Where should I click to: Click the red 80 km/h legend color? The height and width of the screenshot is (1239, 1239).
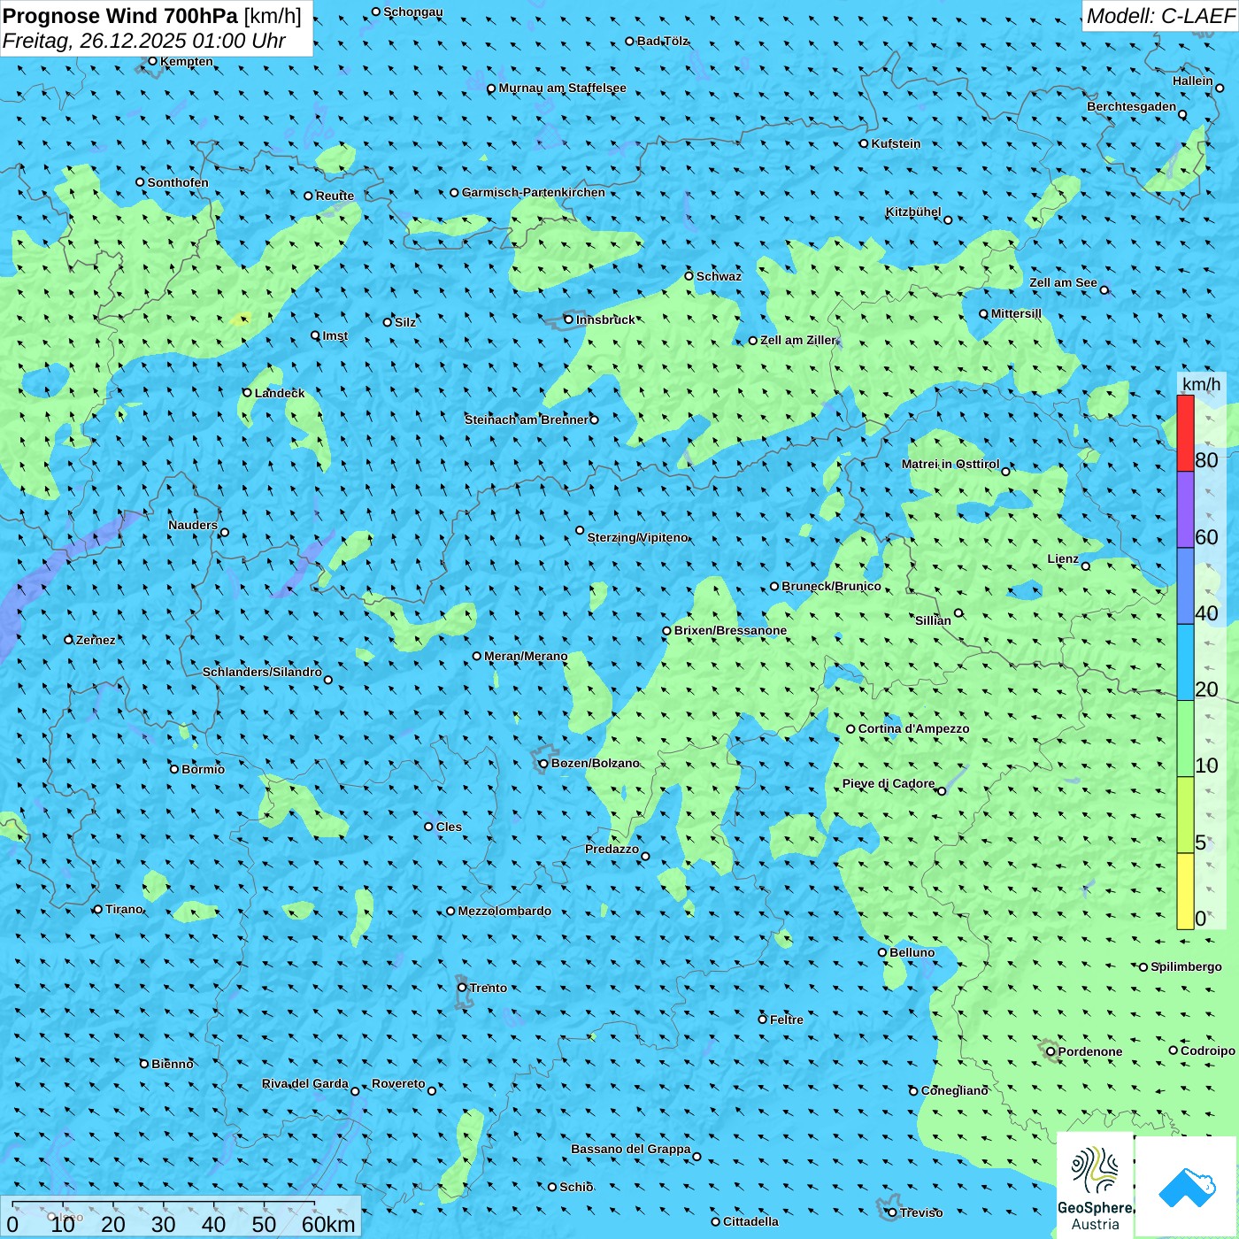1185,433
